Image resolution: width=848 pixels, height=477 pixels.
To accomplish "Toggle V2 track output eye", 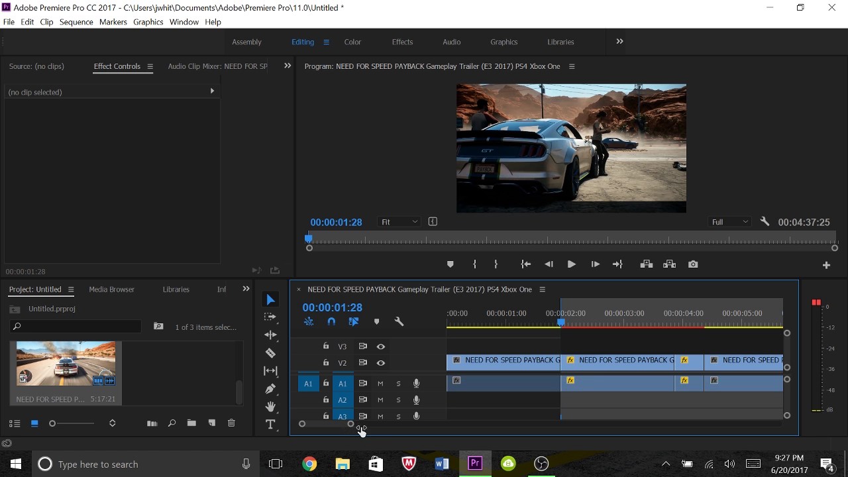I will (381, 363).
